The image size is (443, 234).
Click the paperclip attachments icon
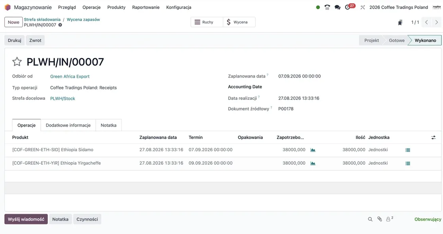pos(379,219)
